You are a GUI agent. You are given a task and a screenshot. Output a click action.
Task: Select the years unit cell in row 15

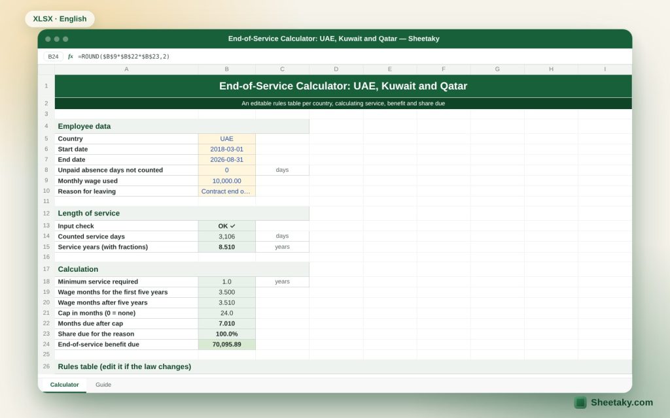click(283, 247)
